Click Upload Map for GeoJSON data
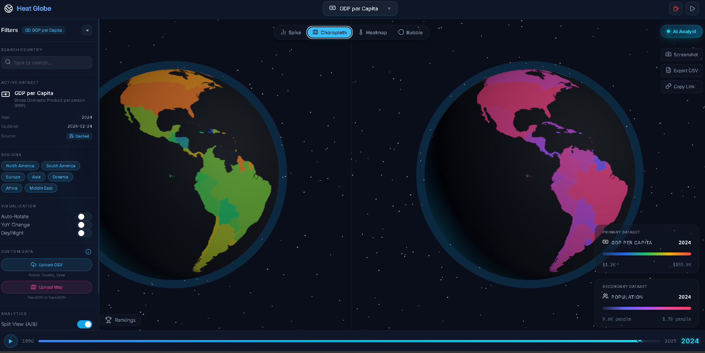 [47, 287]
